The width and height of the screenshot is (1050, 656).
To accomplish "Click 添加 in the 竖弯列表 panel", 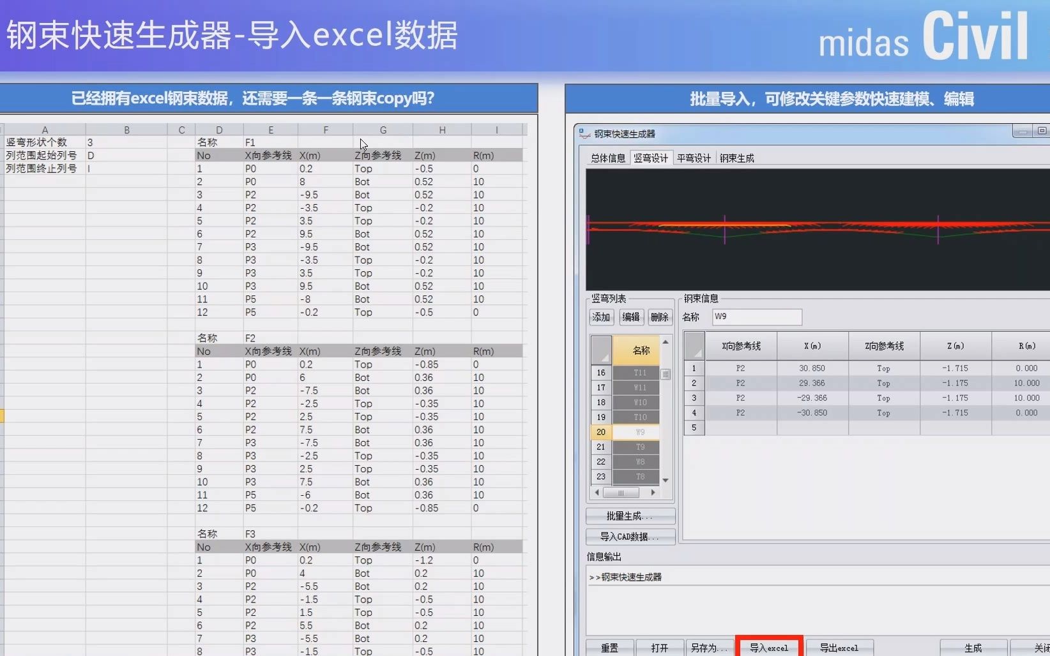I will (601, 317).
